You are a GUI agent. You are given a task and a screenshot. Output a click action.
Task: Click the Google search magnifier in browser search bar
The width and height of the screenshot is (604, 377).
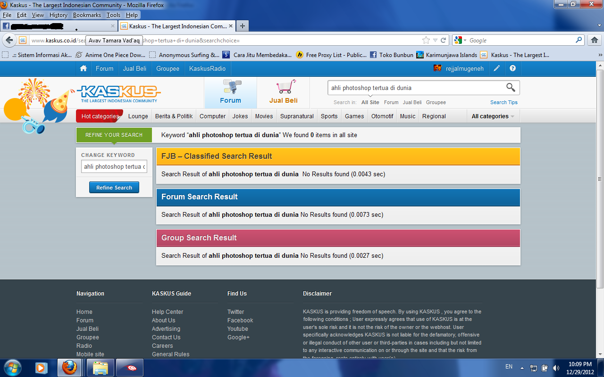point(579,41)
